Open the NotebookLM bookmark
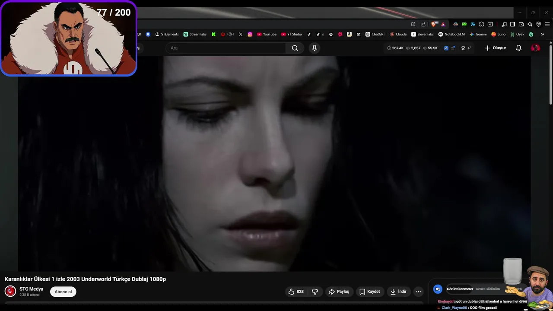 click(451, 34)
